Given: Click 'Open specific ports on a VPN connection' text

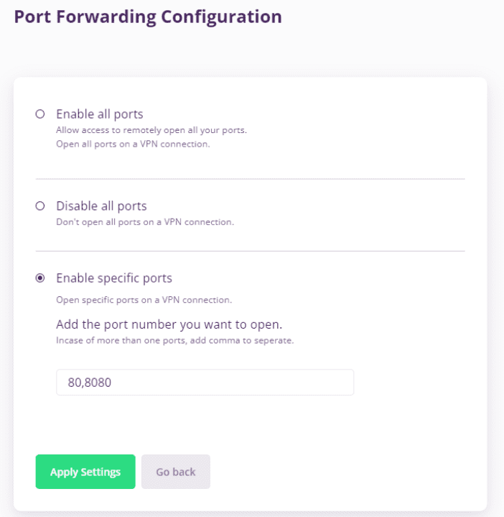Looking at the screenshot, I should coord(144,300).
